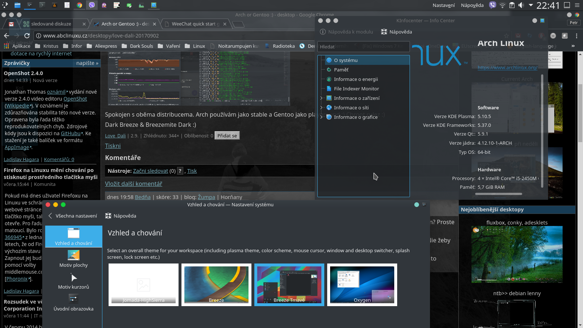583x328 pixels.
Task: Open the application launcher in the panel
Action: pyautogui.click(x=5, y=5)
